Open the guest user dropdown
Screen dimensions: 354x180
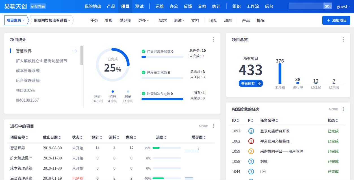pos(343,6)
